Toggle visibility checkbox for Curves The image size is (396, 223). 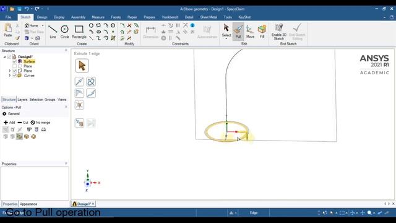click(14, 76)
